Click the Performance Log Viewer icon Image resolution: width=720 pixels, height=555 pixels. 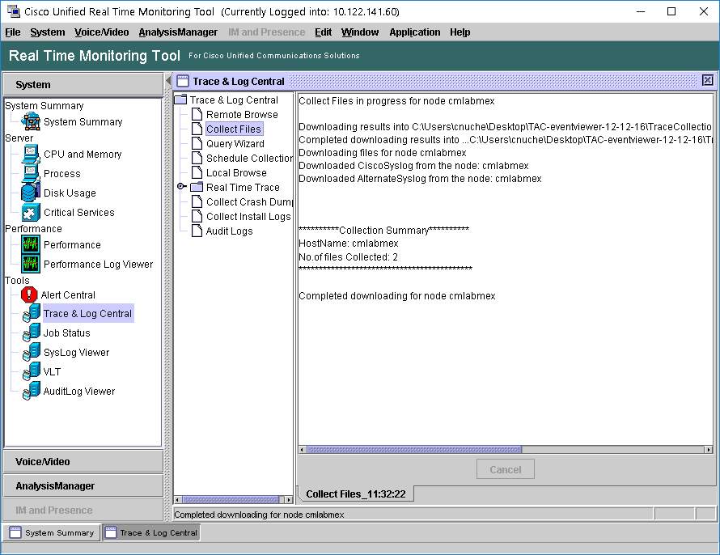[31, 264]
